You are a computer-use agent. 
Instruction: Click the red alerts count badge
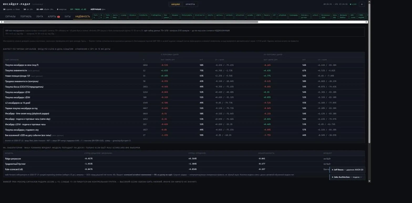click(58, 17)
